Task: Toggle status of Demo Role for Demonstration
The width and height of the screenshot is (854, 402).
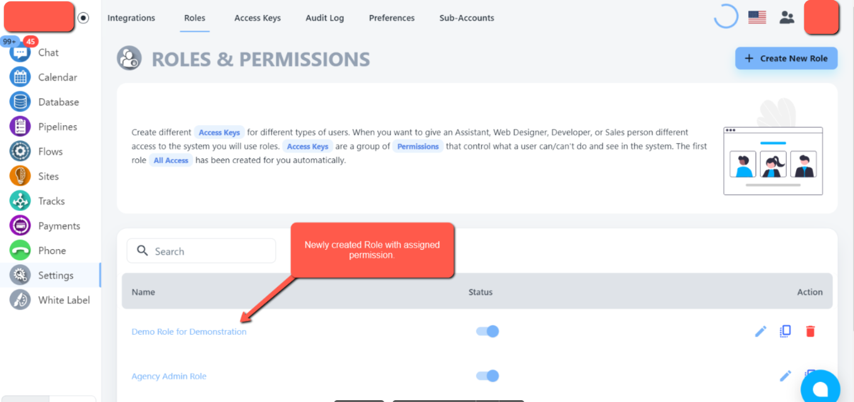Action: point(487,332)
